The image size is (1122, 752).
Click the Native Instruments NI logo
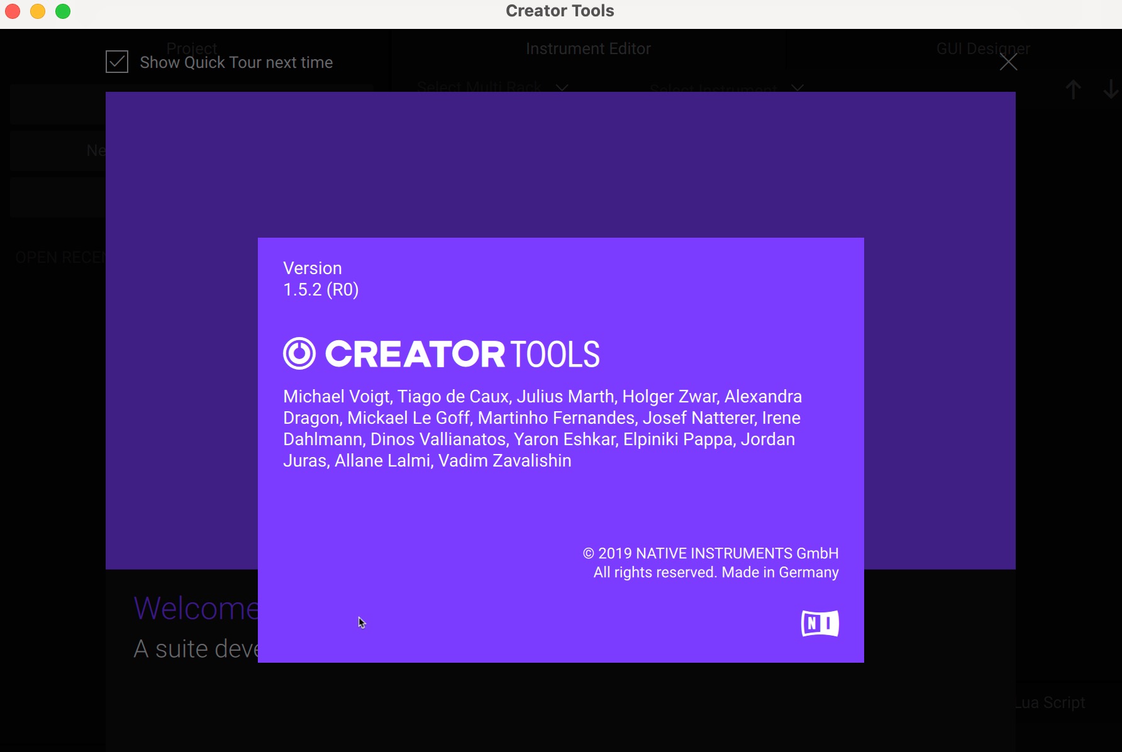pos(819,623)
